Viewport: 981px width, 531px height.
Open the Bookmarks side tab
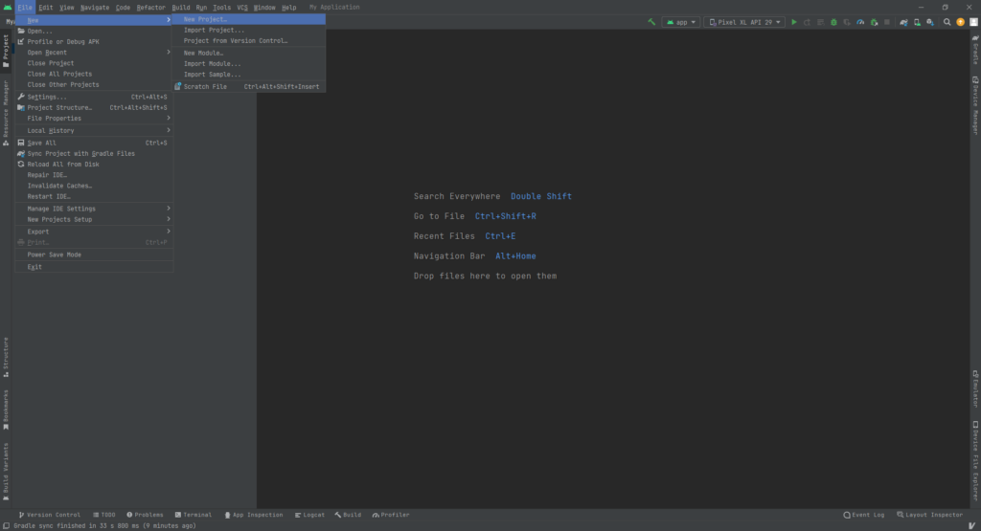[6, 409]
